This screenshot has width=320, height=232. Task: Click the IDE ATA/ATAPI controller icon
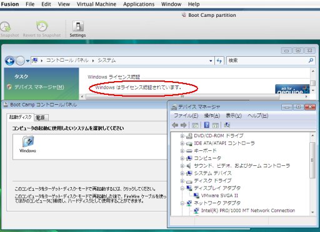point(189,143)
